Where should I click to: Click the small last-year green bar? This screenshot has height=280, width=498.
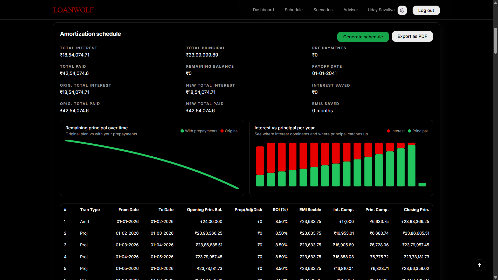[x=422, y=185]
